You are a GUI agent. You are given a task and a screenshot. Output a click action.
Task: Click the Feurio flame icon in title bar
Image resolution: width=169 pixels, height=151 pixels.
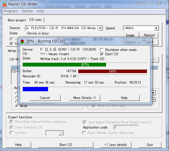5,4
